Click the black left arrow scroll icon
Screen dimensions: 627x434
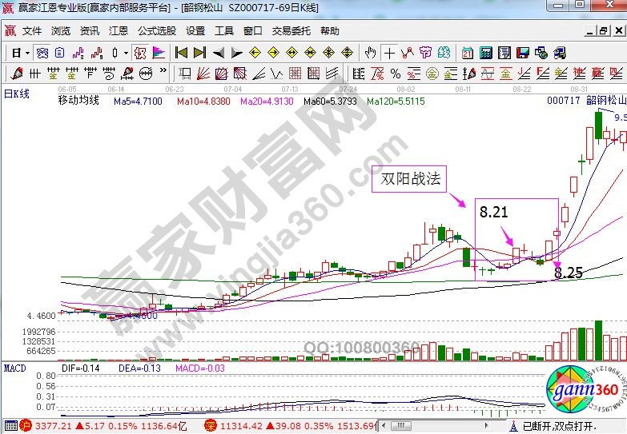[x=218, y=53]
